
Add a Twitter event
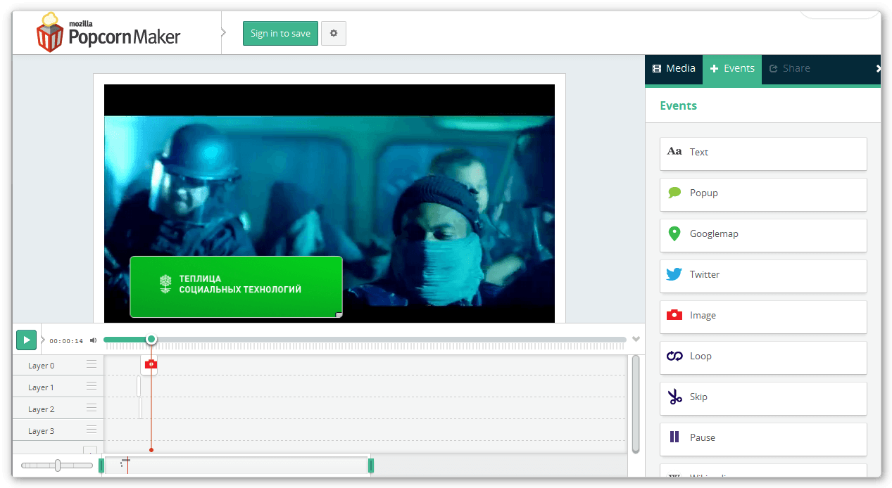(x=762, y=275)
